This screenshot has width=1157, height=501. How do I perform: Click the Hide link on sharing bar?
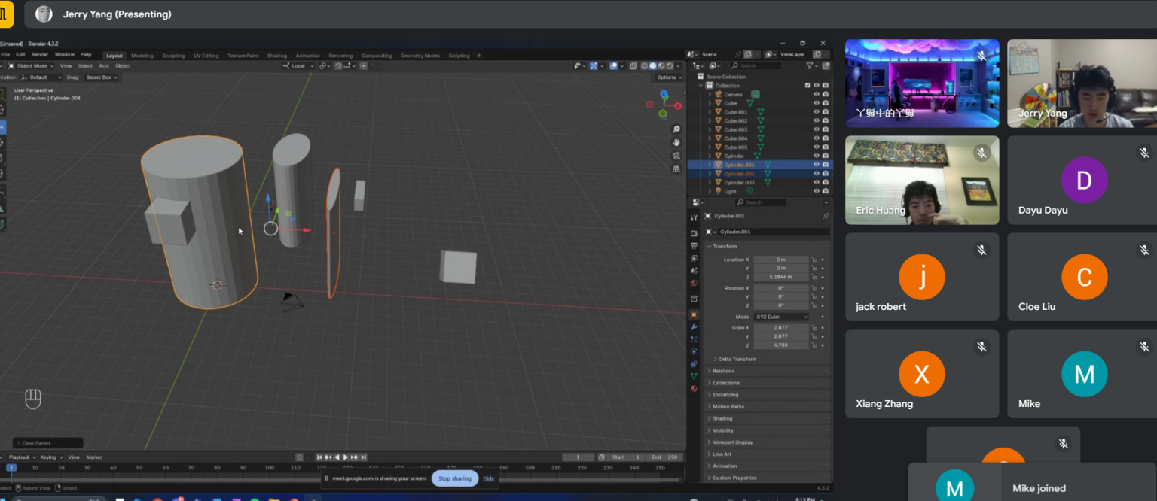coord(489,478)
